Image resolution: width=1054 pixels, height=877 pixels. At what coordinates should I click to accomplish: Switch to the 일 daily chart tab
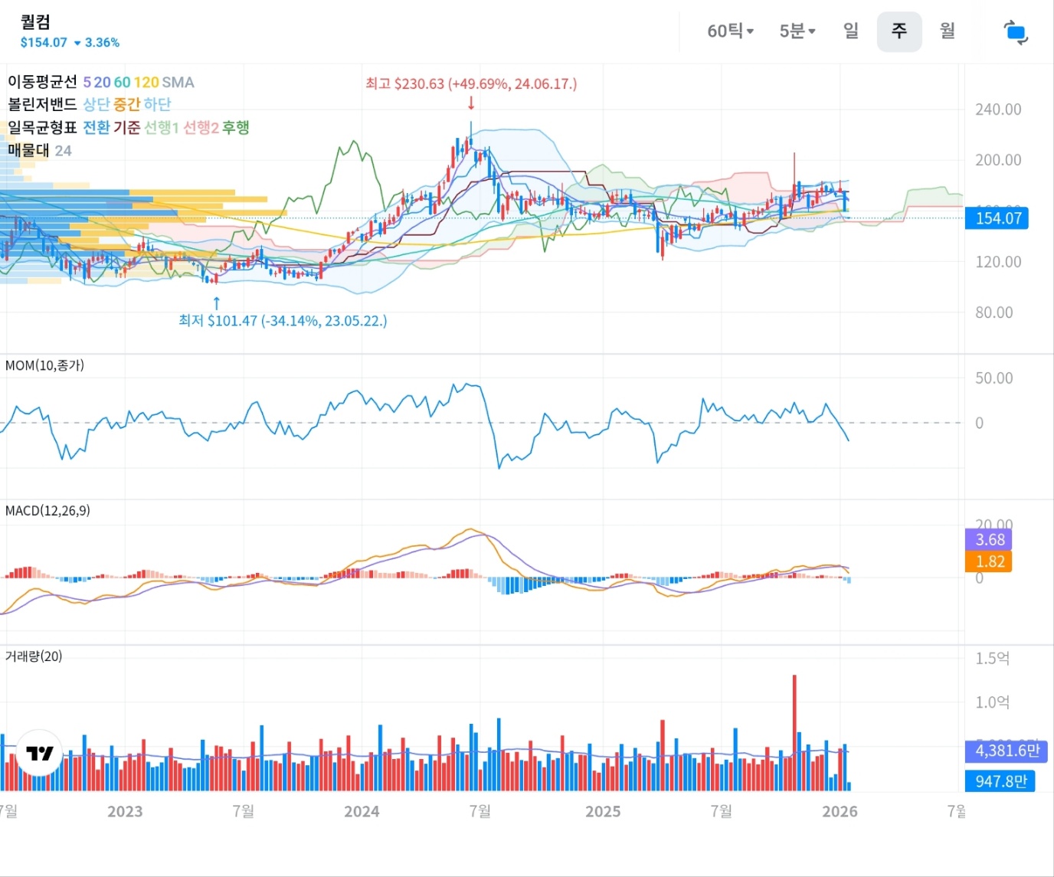(850, 31)
